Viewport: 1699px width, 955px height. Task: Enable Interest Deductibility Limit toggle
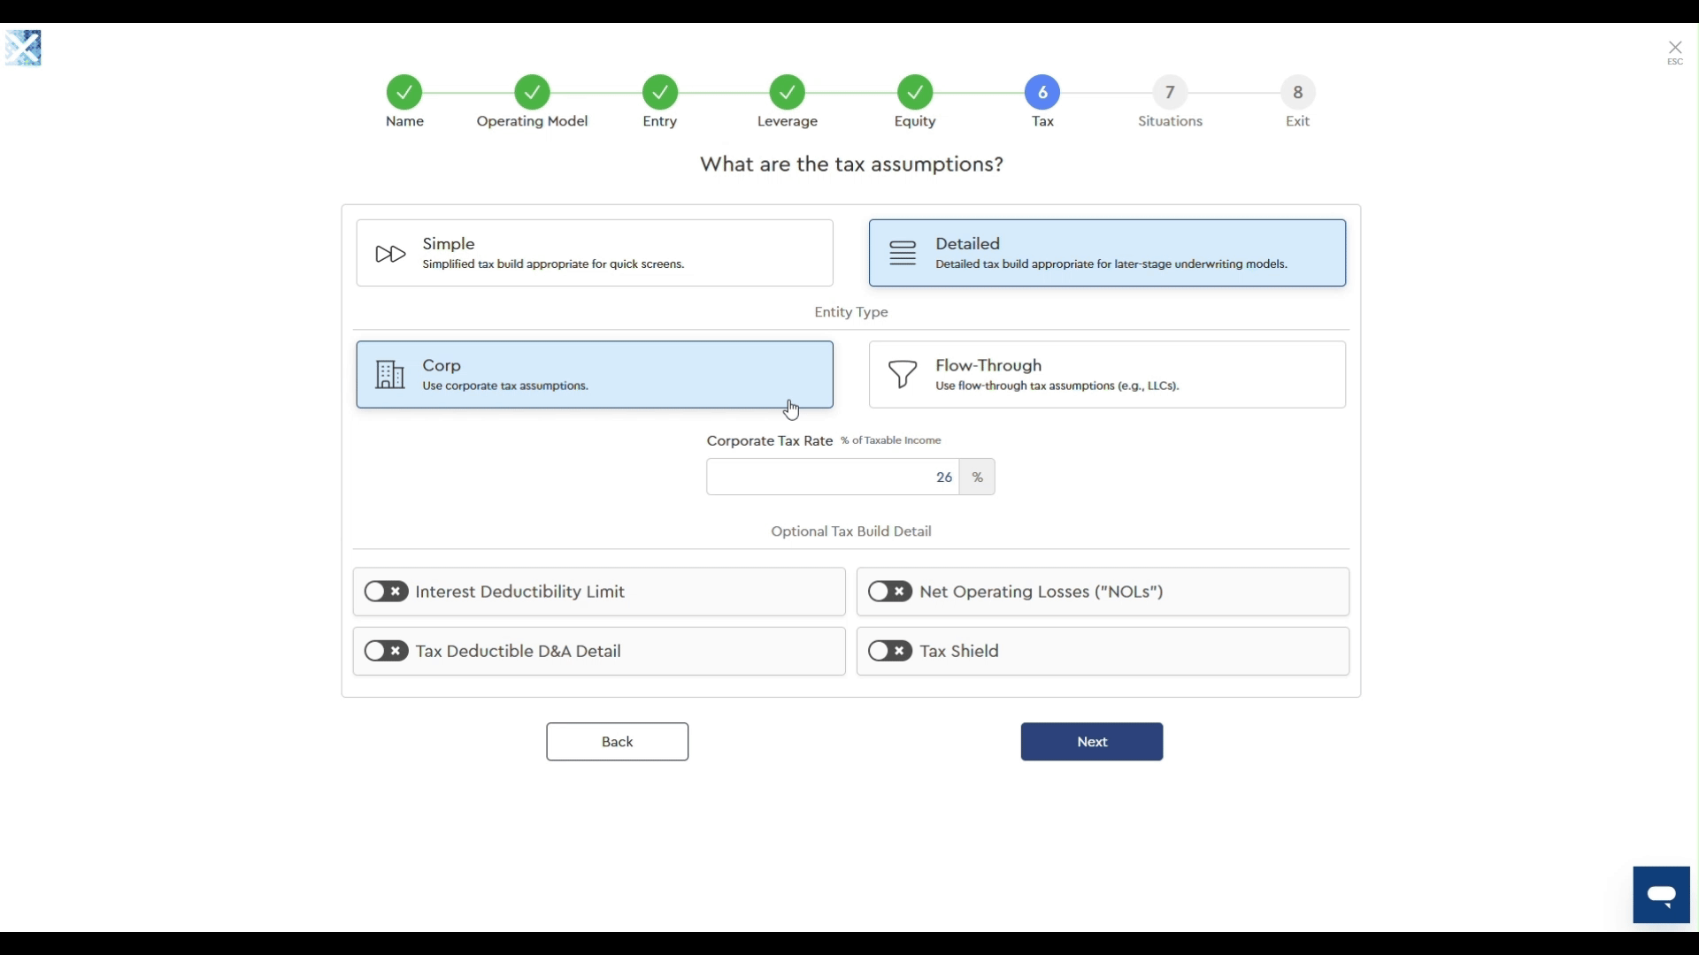click(x=387, y=592)
